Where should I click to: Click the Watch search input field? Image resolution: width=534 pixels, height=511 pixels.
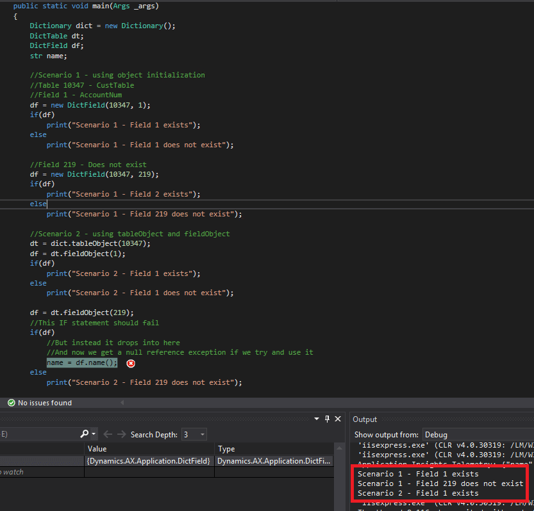pos(39,434)
